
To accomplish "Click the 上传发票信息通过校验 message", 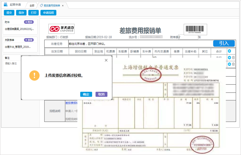I will point(64,75).
